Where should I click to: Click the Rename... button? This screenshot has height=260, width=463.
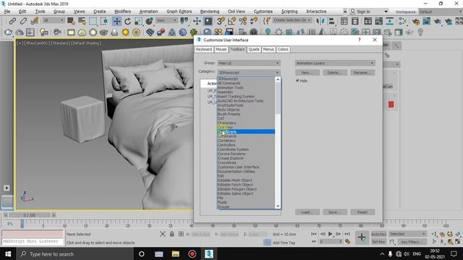[x=362, y=72]
